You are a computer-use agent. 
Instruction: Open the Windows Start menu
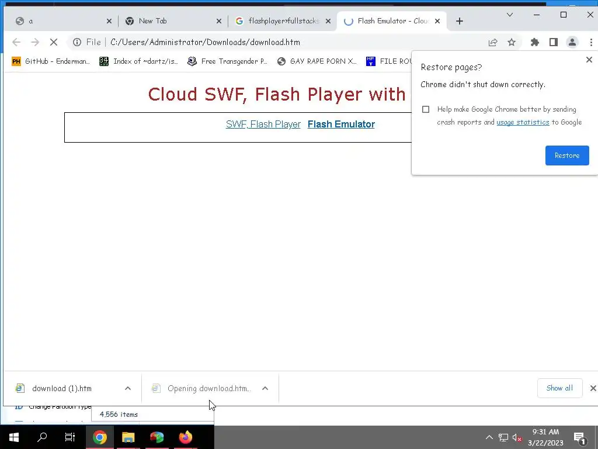coord(14,437)
